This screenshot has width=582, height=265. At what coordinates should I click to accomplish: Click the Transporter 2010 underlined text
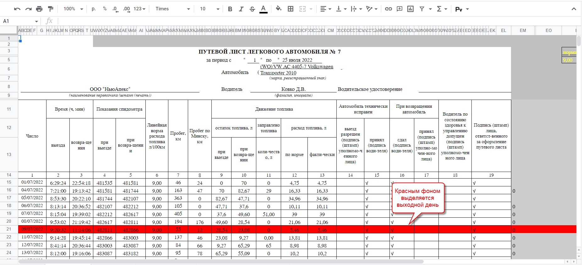[x=278, y=73]
